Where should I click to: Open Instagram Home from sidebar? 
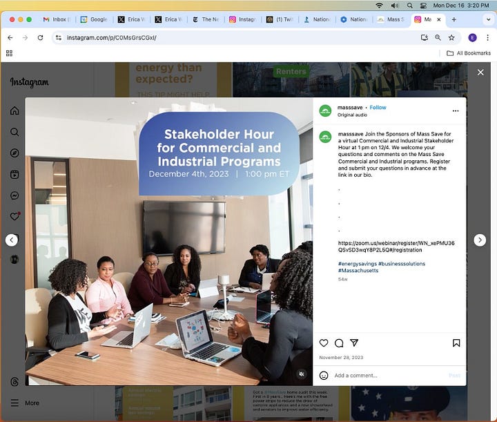[x=14, y=111]
